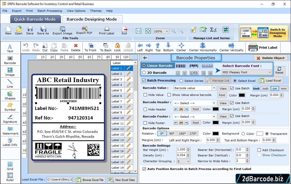The image size is (291, 184).
Task: Open the Shapes tool
Action: (10, 95)
